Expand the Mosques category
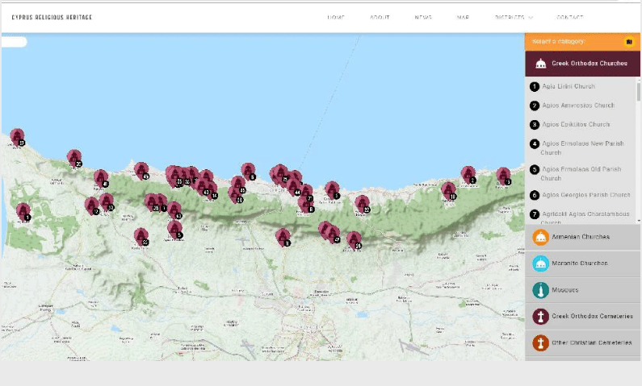Screen dimensions: 642x386 (582, 290)
